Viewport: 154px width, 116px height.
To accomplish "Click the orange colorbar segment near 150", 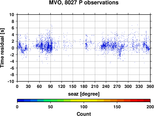I will pyautogui.click(x=117, y=101).
